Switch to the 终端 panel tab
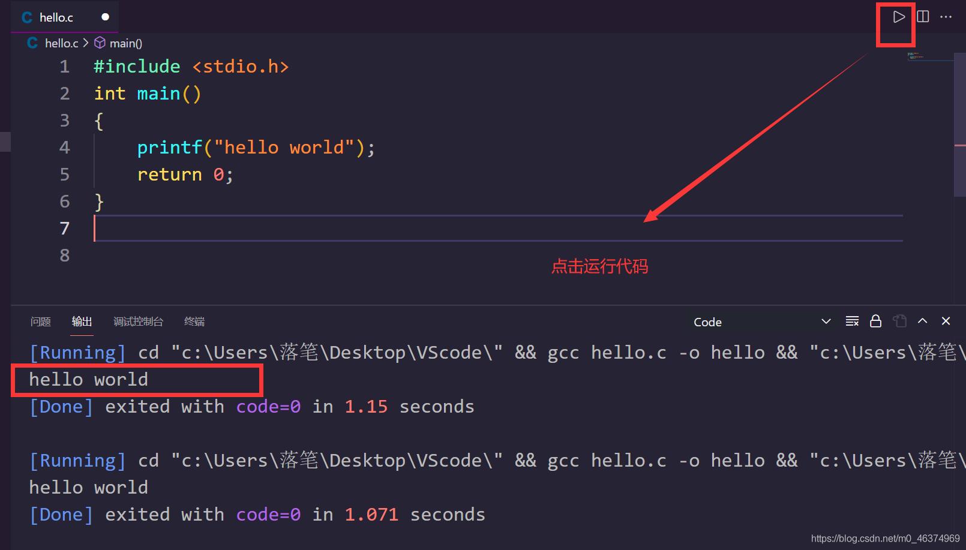 tap(194, 321)
